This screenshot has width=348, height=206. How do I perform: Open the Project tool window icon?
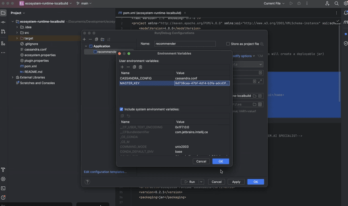[x=3, y=13]
